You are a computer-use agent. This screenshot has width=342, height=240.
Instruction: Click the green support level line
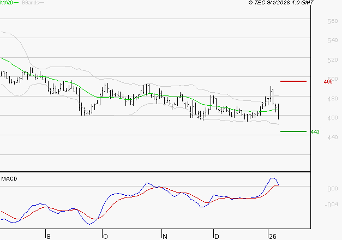pos(293,131)
